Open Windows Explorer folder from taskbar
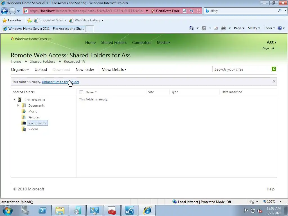Screen dimensions: 288x216 click(60, 210)
